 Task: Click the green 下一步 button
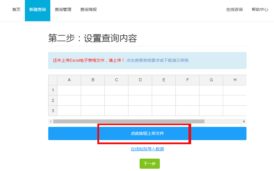[150, 164]
